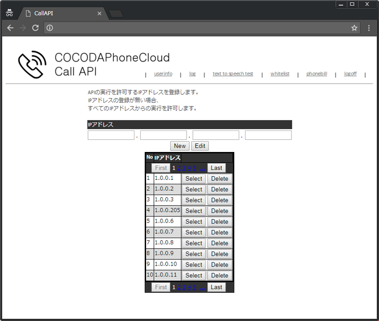Delete the 1.0.0.9 entry
Viewport: 379px width, 321px height.
tap(219, 254)
